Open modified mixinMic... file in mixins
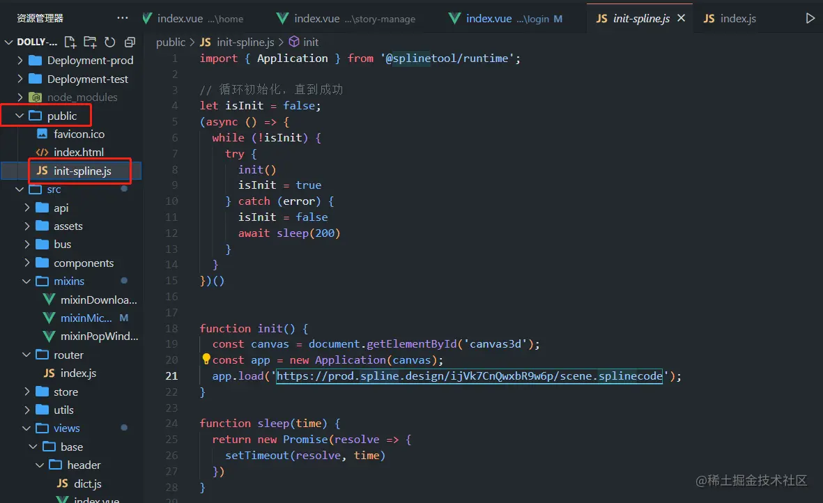The height and width of the screenshot is (503, 823). (86, 318)
